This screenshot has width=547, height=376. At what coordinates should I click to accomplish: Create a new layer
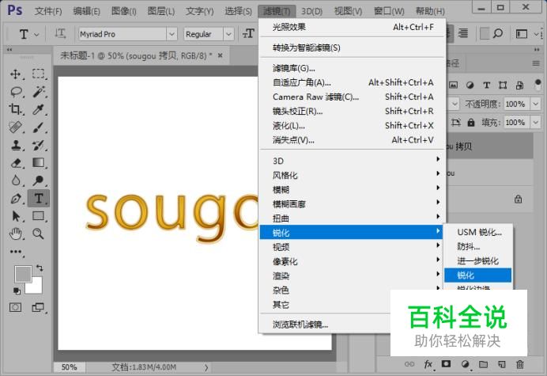(502, 364)
